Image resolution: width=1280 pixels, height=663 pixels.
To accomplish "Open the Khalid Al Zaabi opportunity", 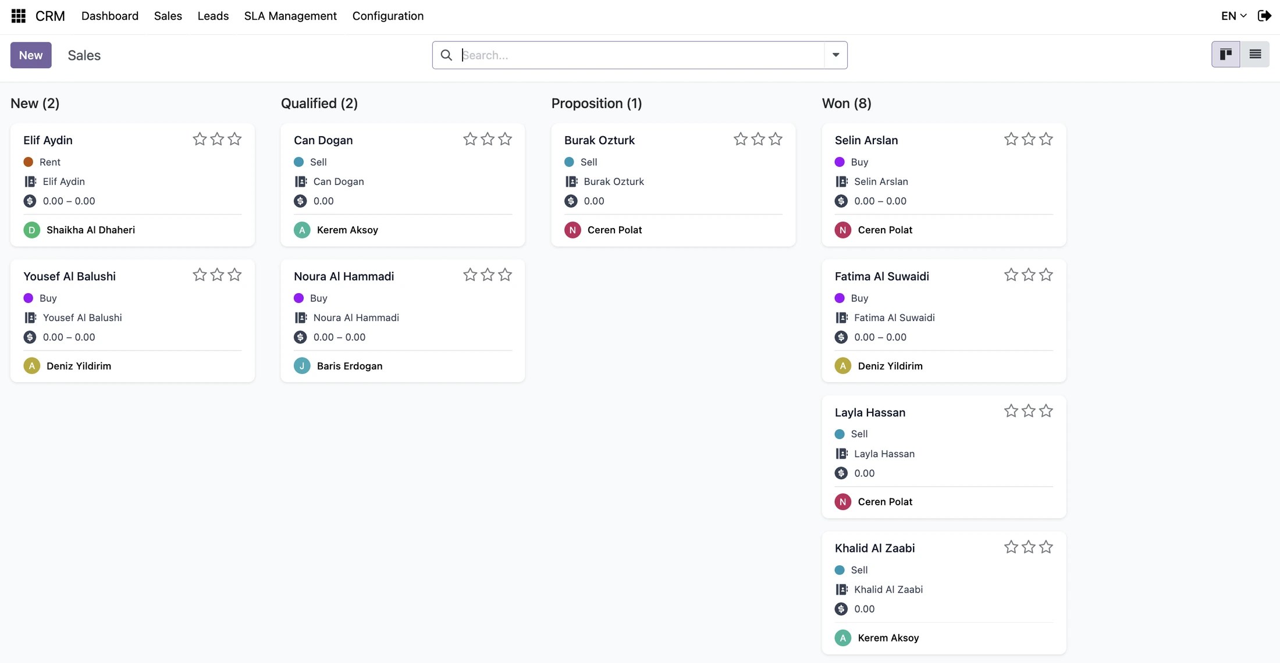I will coord(944,593).
